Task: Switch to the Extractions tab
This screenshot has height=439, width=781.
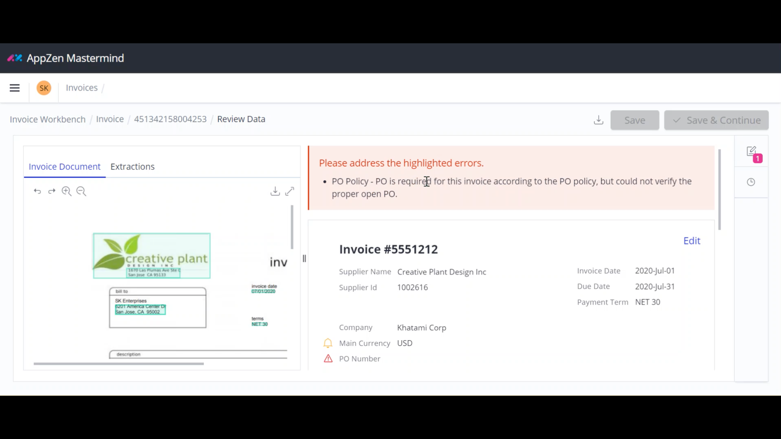Action: [x=132, y=166]
